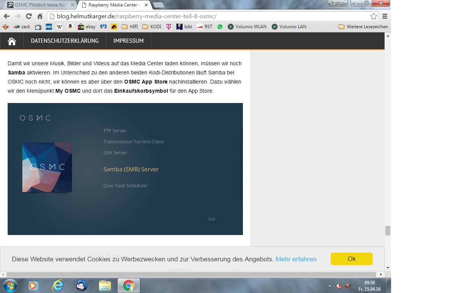Follow the Mehr erfahren link

click(296, 259)
